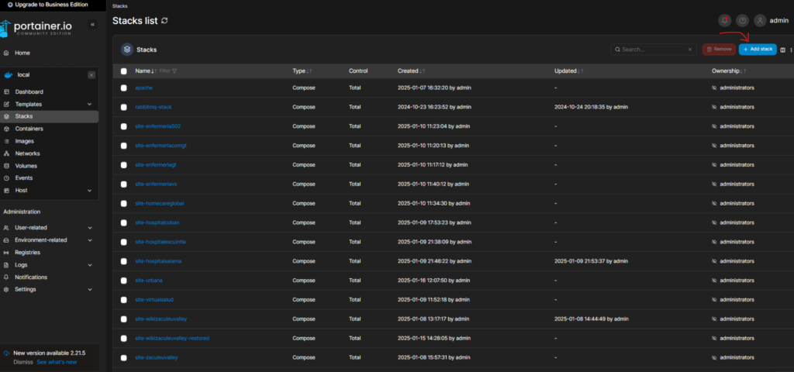
Task: Open the site-hospitalcoban stack link
Action: tap(157, 222)
